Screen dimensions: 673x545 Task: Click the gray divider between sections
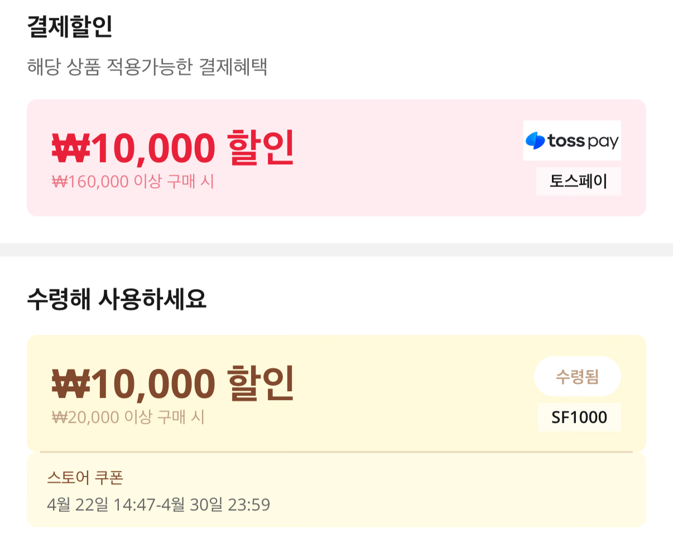click(x=336, y=250)
